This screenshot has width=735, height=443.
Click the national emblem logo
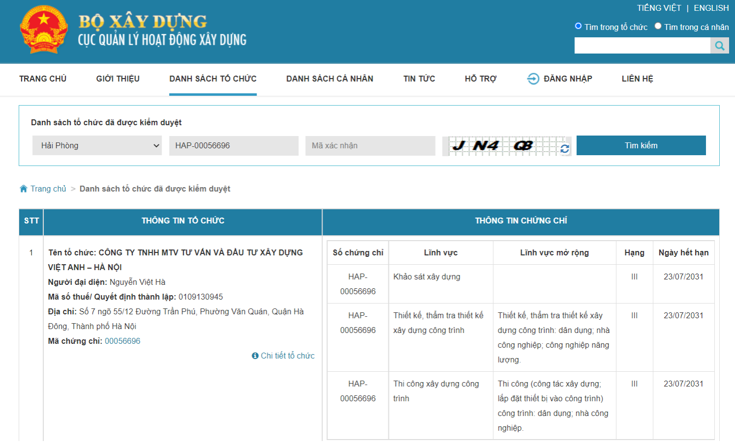click(x=44, y=29)
